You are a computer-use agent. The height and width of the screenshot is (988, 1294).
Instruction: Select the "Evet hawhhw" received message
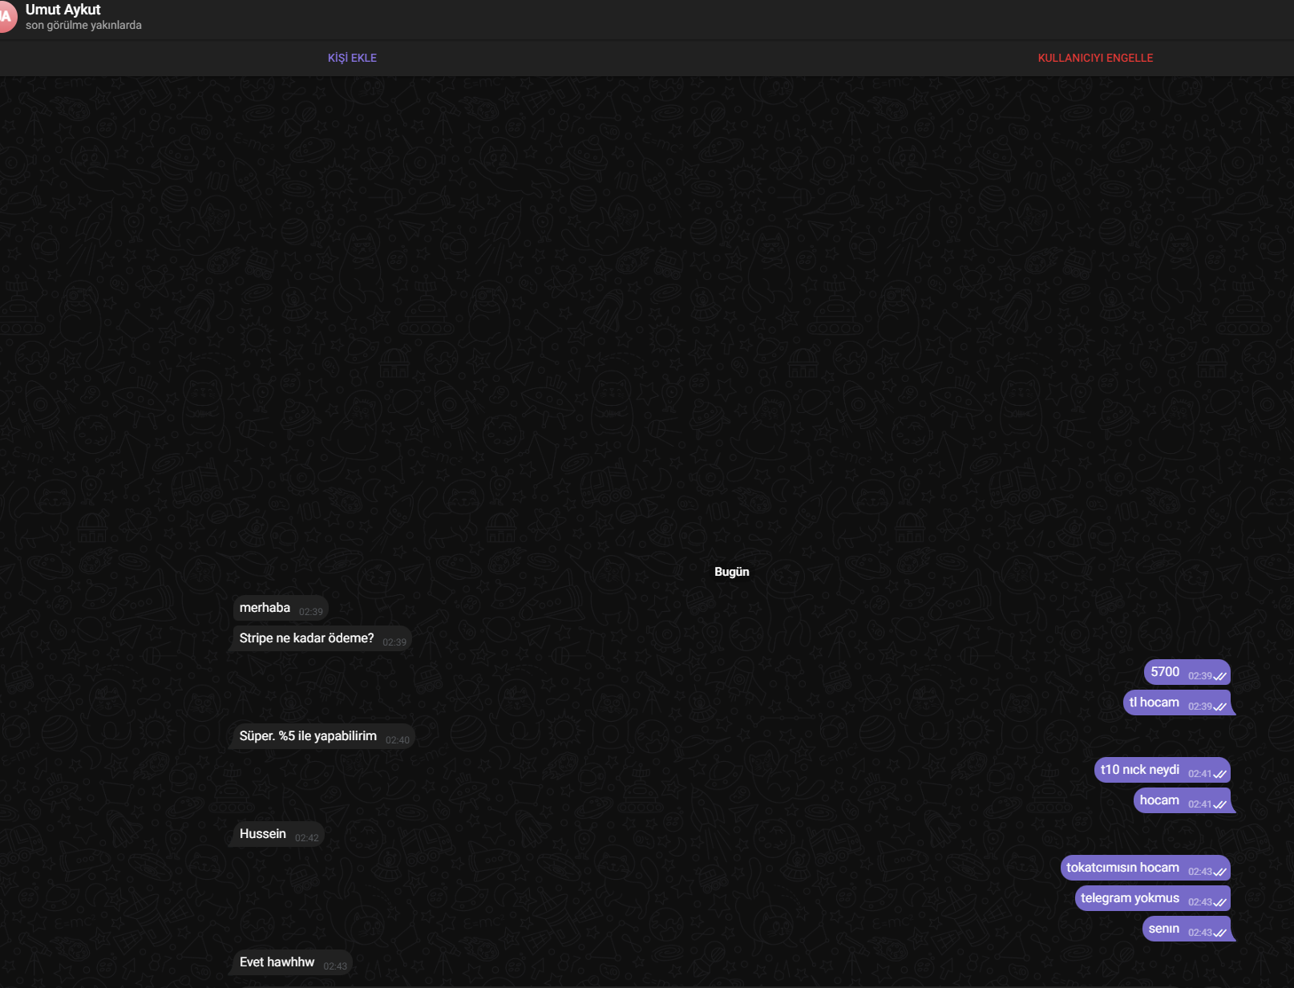[293, 962]
